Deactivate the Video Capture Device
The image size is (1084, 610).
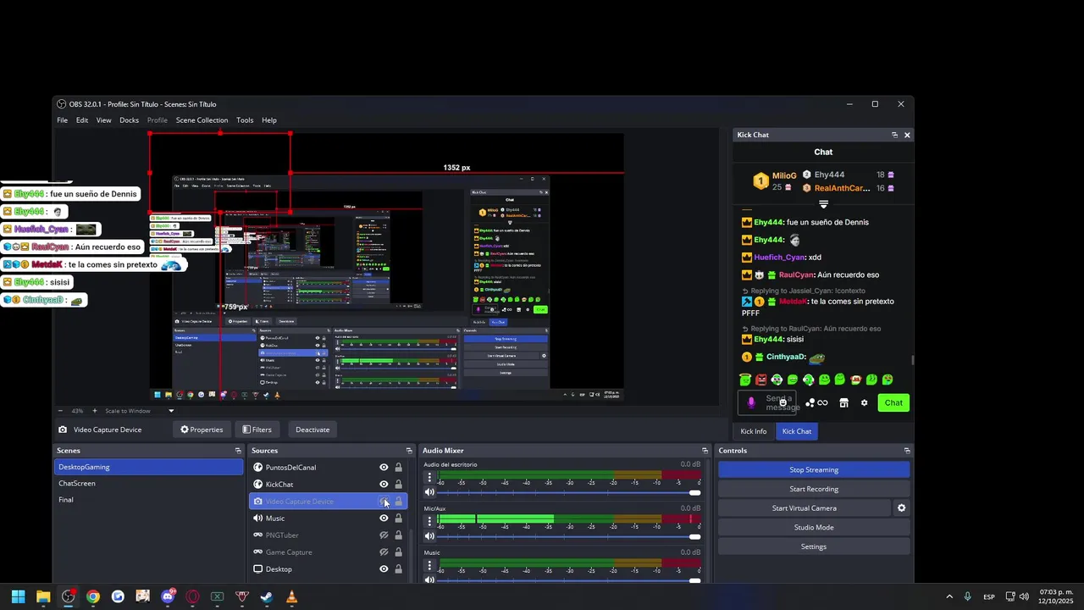[x=312, y=430]
